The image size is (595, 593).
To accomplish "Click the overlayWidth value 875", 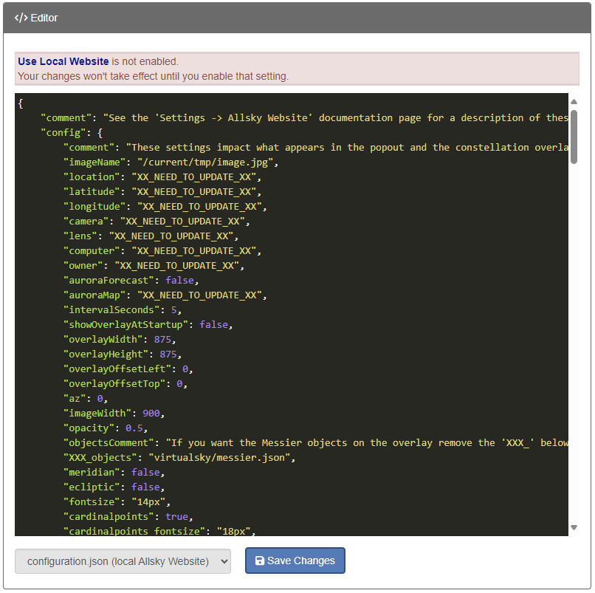I will click(162, 340).
